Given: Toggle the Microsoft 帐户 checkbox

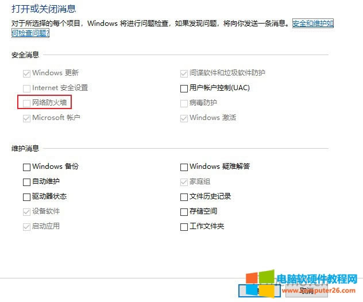Looking at the screenshot, I should pyautogui.click(x=26, y=118).
